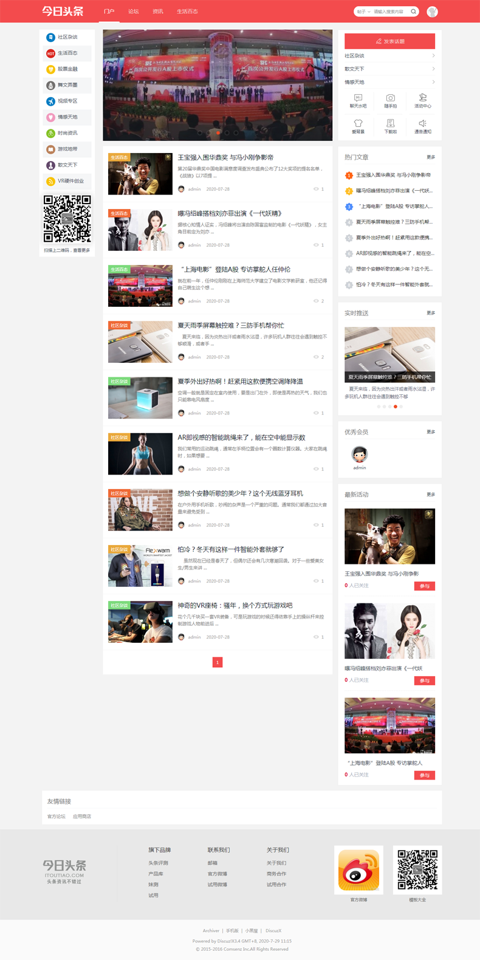Click the HOT icon for 生活百态
This screenshot has width=480, height=960.
point(50,53)
